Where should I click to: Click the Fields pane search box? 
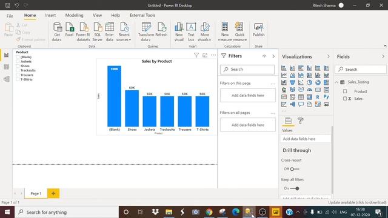361,70
